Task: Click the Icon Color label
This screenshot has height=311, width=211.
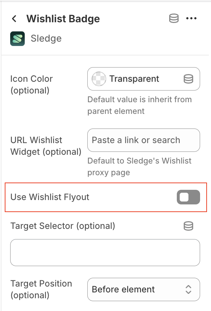Action: 31,79
